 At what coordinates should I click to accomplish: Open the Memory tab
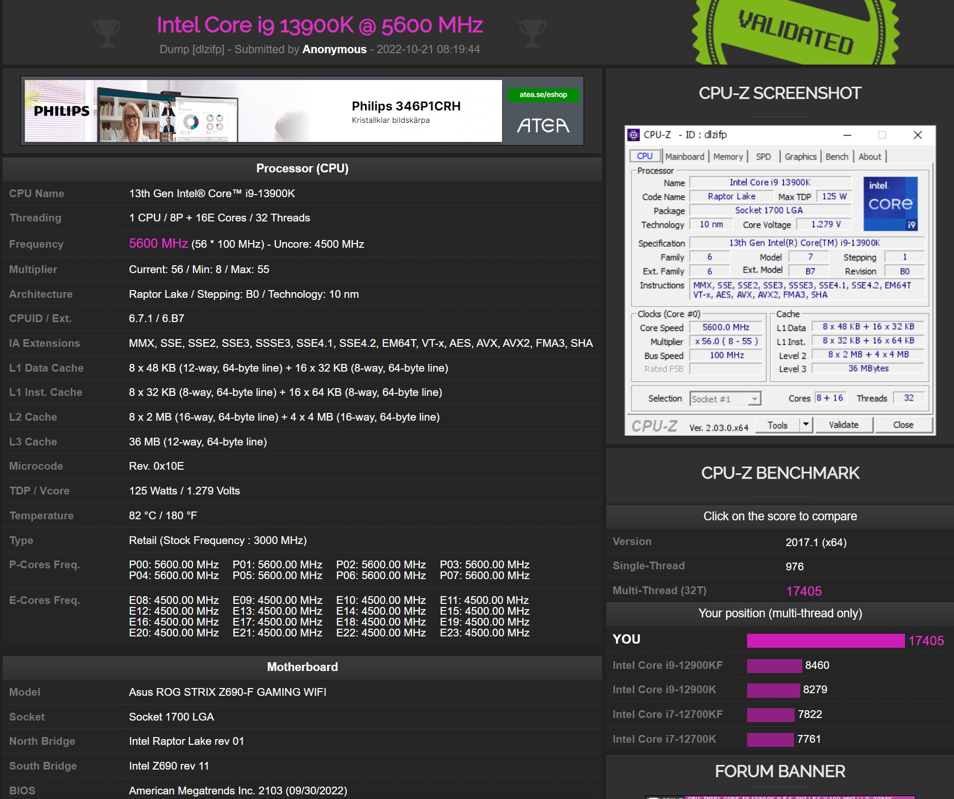pos(728,156)
